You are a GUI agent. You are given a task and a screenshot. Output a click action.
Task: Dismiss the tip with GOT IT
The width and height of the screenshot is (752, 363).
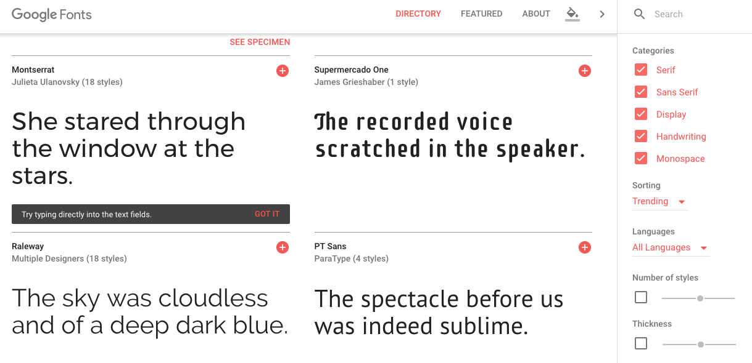(x=267, y=214)
